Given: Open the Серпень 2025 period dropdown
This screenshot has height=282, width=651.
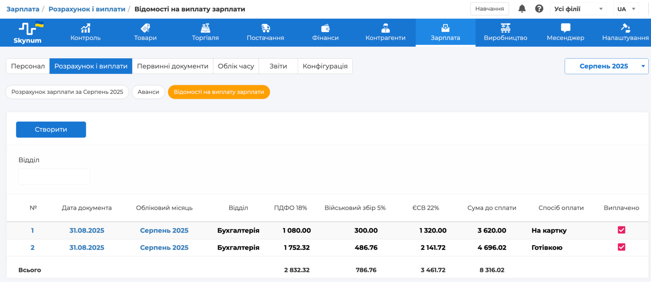Looking at the screenshot, I should [606, 66].
